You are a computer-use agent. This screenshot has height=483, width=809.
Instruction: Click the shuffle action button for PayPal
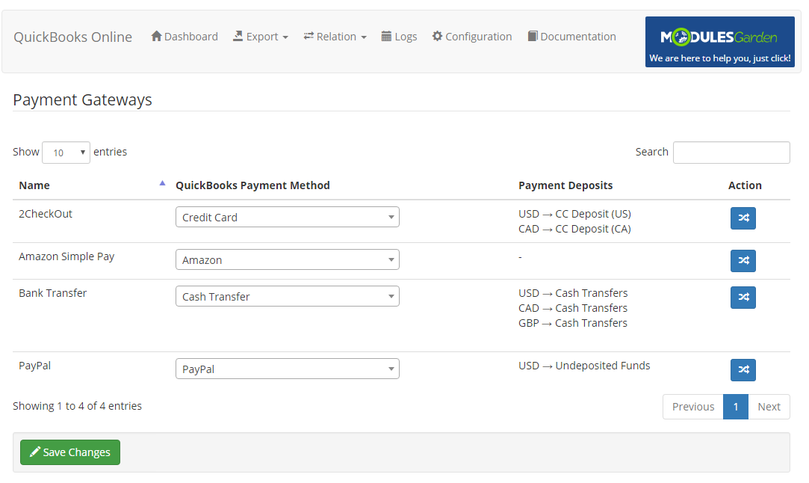[743, 370]
